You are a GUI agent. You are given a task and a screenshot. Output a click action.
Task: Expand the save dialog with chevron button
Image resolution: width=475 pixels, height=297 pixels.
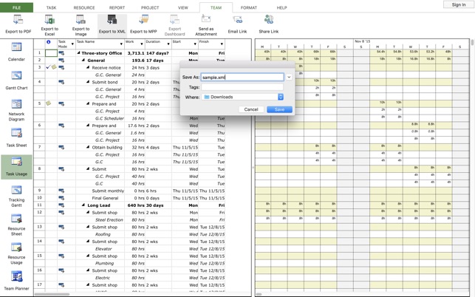click(x=289, y=77)
